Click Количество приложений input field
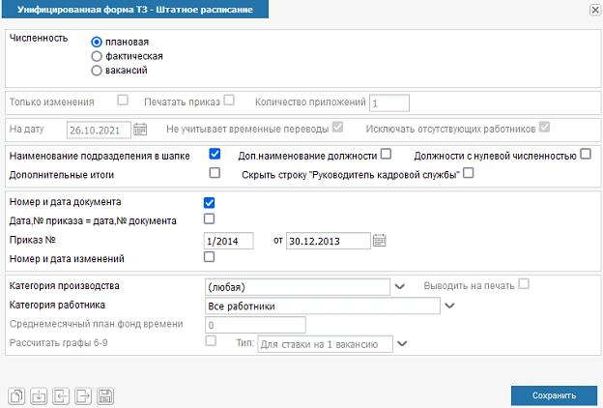 click(x=389, y=103)
